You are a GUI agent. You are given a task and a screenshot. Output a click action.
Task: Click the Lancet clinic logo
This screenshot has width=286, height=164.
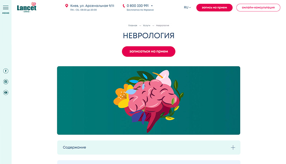(26, 7)
